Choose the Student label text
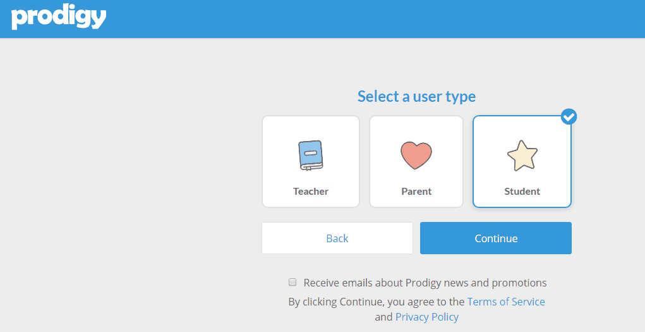The height and width of the screenshot is (332, 645). [522, 191]
